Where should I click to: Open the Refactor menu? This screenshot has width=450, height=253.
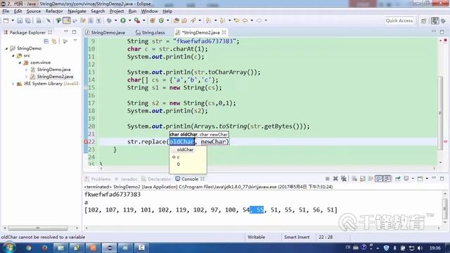(54, 11)
